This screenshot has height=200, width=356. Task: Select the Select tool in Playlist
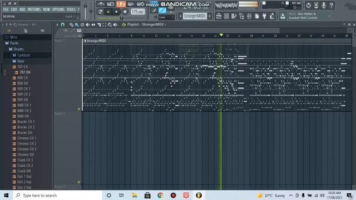(x=104, y=24)
